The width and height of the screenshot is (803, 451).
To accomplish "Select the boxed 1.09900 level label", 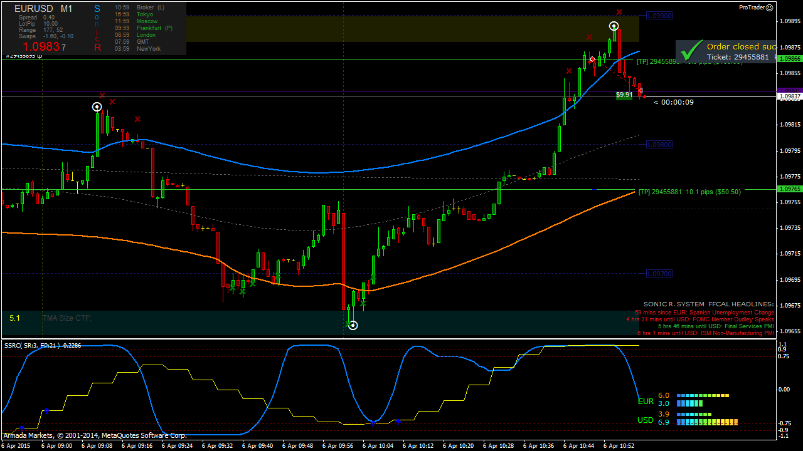I will click(659, 16).
